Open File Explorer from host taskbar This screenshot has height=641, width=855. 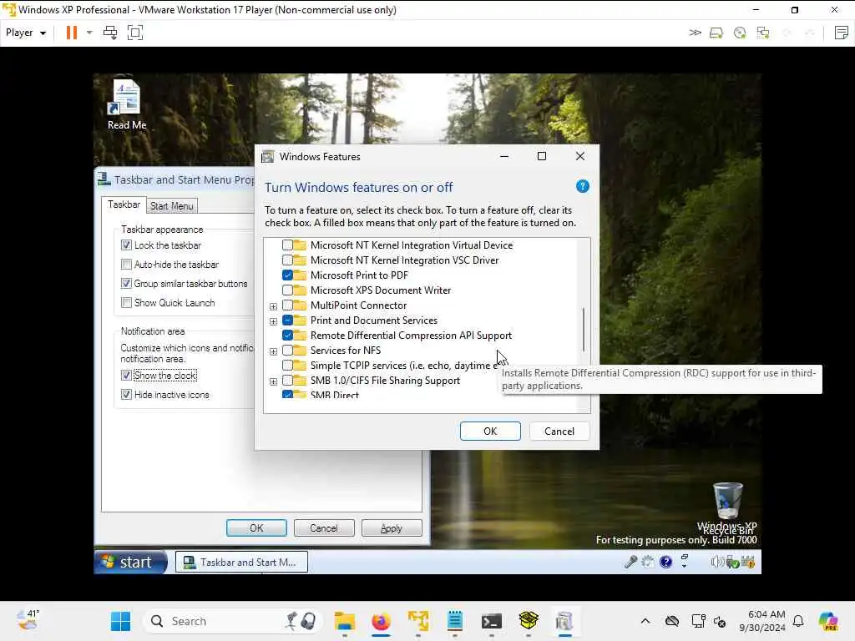[x=345, y=621]
